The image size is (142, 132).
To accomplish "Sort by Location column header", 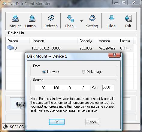I will click(53, 41).
